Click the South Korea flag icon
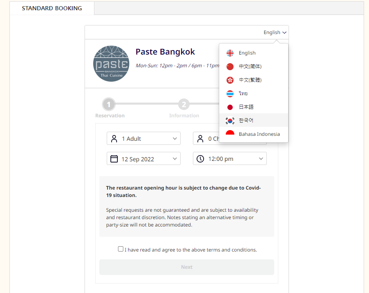The width and height of the screenshot is (369, 293). pos(230,121)
